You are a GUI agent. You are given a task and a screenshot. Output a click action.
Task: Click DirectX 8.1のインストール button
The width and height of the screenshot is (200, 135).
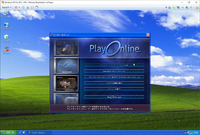coord(114,71)
